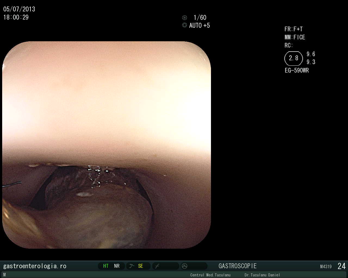Image resolution: width=348 pixels, height=278 pixels.
Task: Click the 1/60 shutter speed value
Action: tap(200, 18)
